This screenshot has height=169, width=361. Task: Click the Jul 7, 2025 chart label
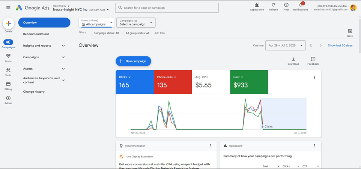[x=300, y=133]
